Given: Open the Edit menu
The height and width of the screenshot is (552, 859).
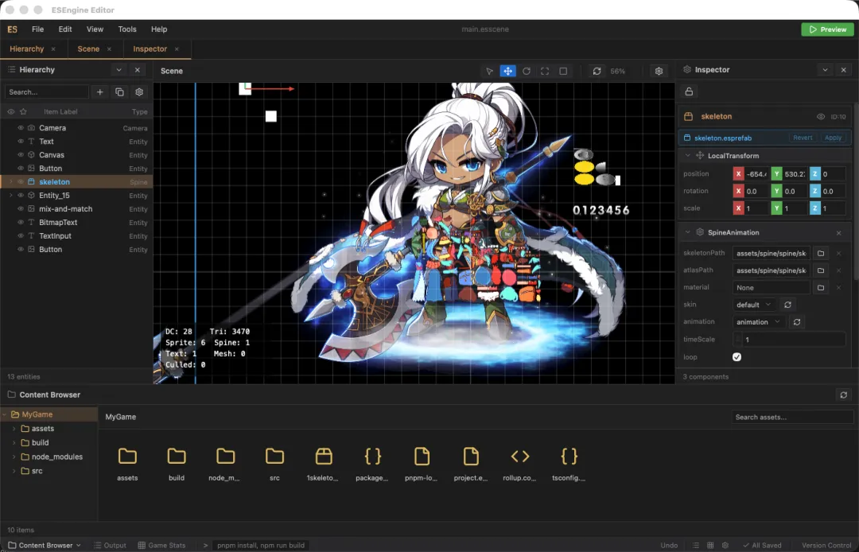Looking at the screenshot, I should [x=65, y=29].
